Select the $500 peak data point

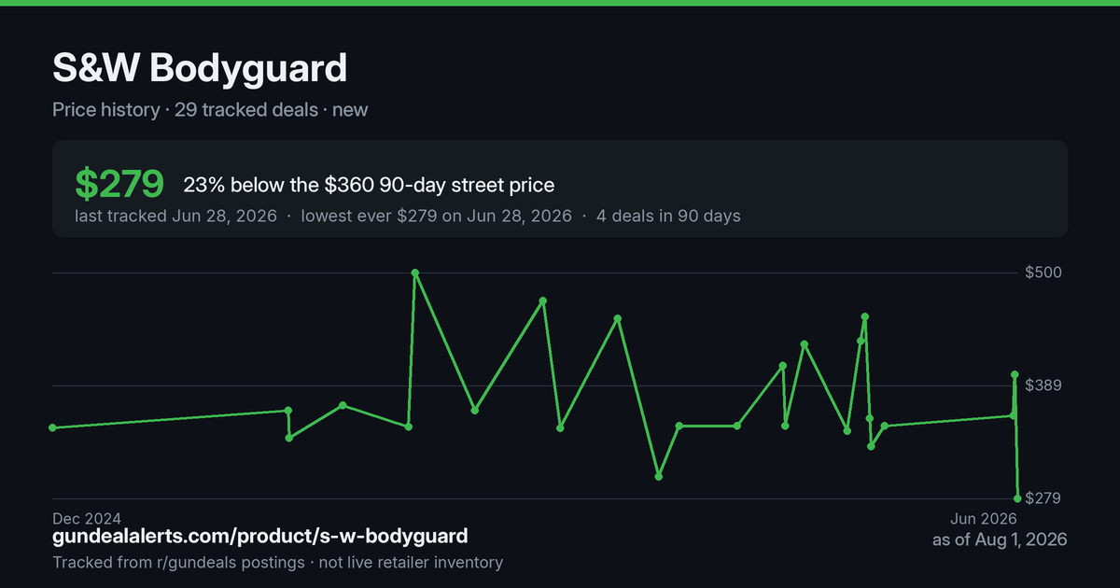click(x=415, y=273)
